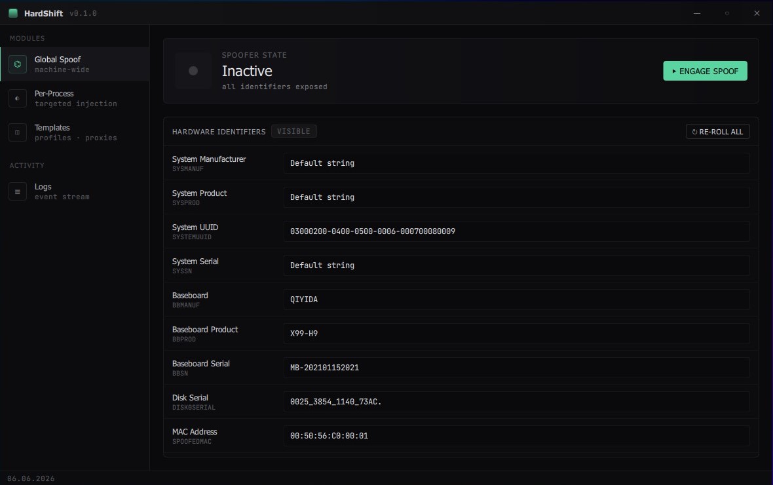The height and width of the screenshot is (485, 773).
Task: Click the Templates module icon
Action: click(18, 132)
